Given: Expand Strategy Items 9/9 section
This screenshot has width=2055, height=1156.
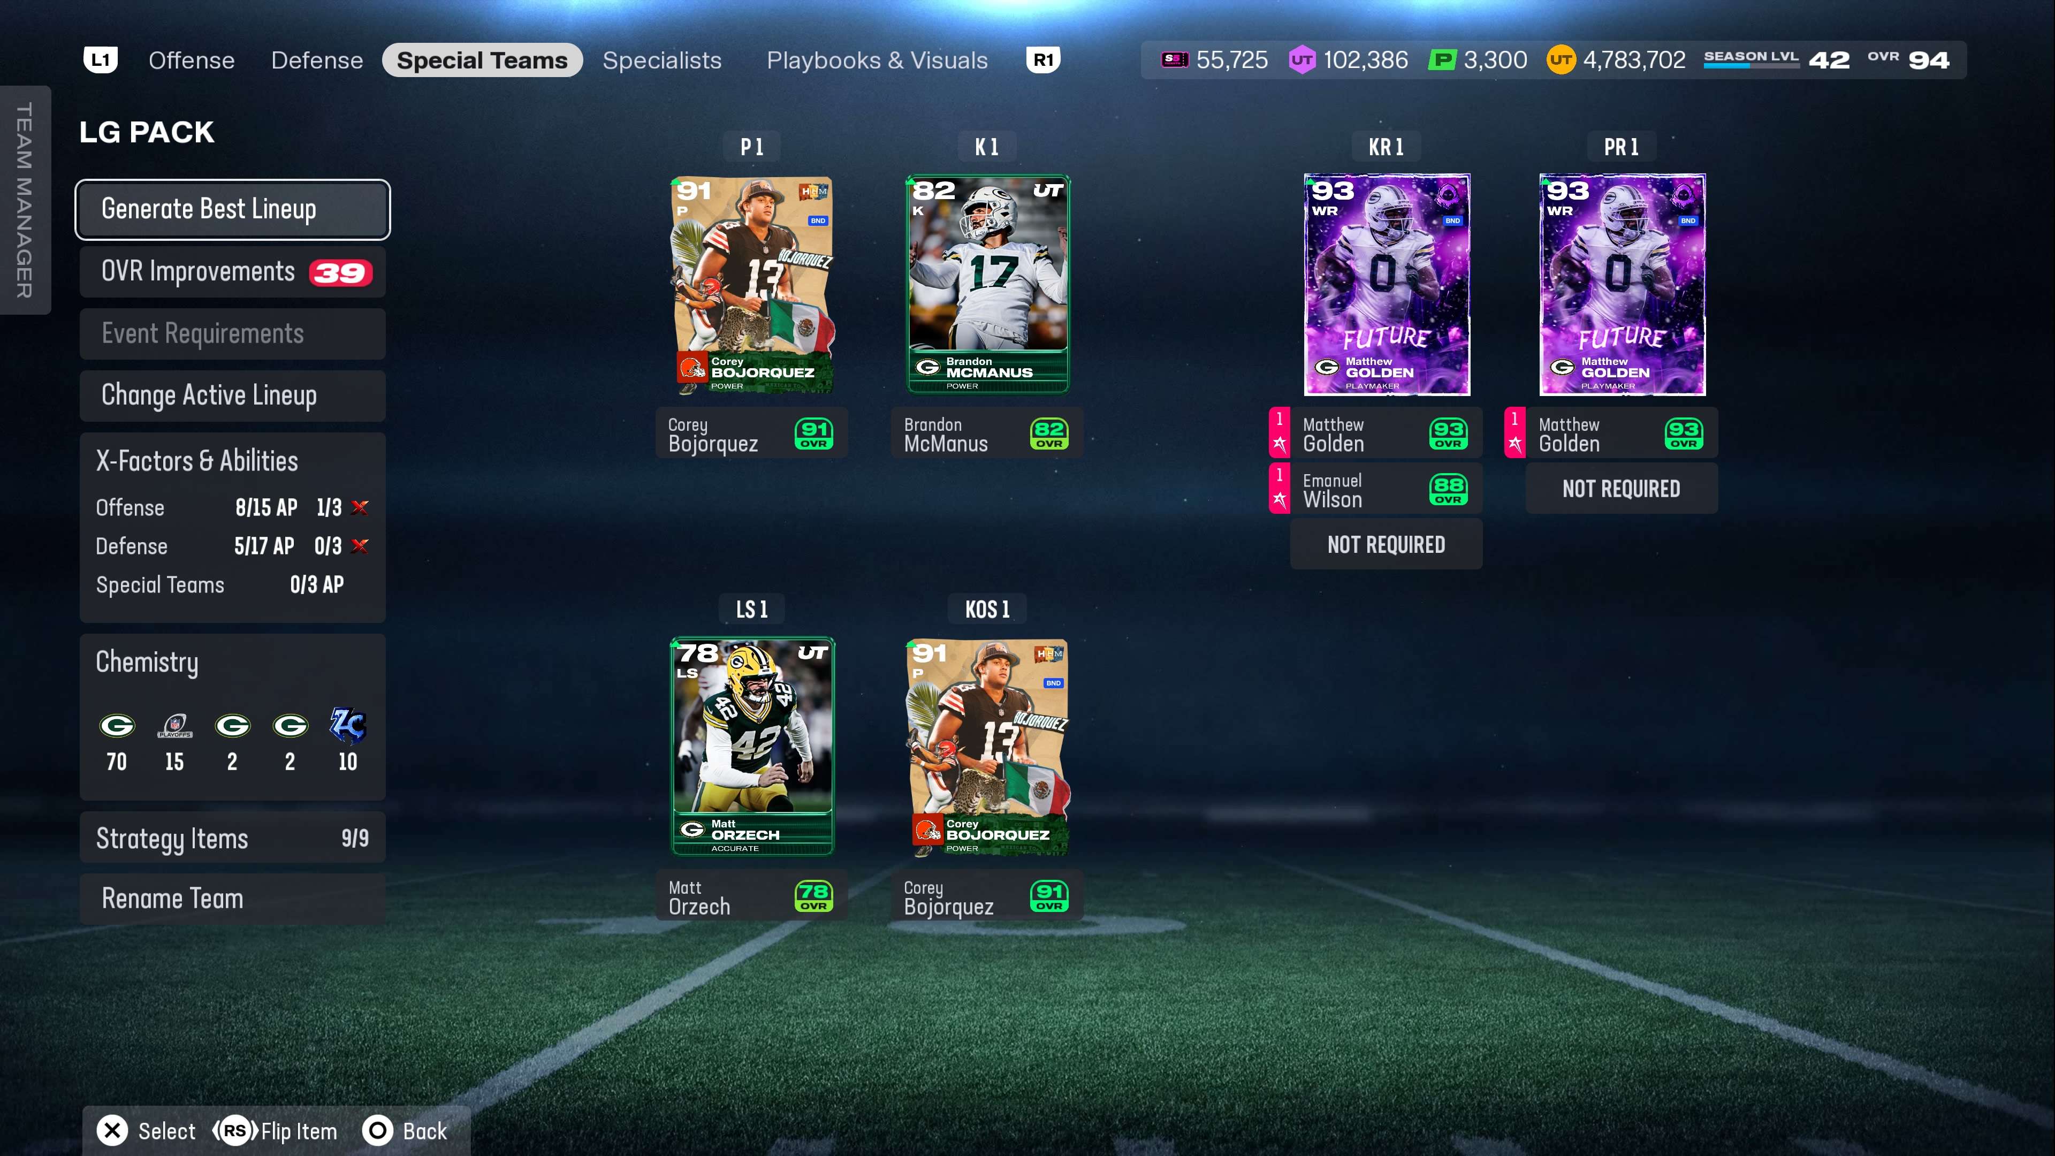Looking at the screenshot, I should (232, 838).
